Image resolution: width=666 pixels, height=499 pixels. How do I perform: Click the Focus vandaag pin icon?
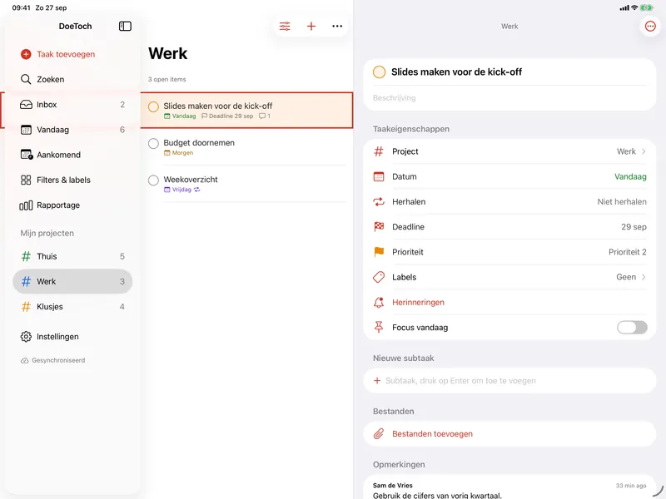379,327
